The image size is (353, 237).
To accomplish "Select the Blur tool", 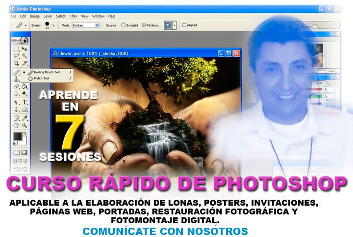I will 16,94.
